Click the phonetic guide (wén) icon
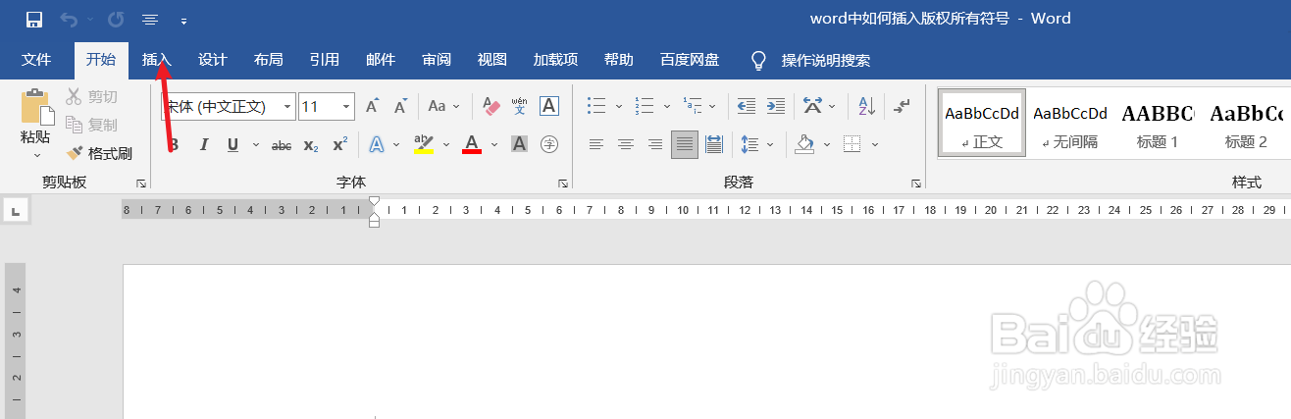1291x419 pixels. 520,106
